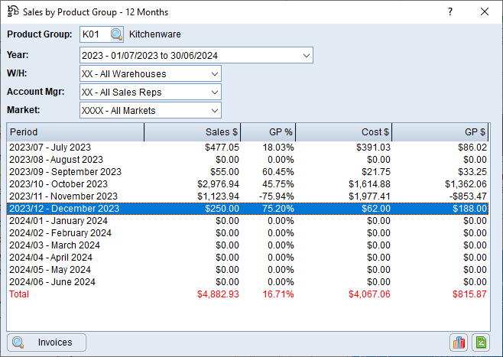This screenshot has height=357, width=503.
Task: Click the Cost $ column header
Action: coord(345,132)
